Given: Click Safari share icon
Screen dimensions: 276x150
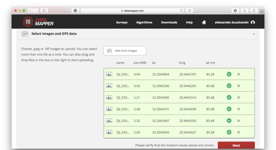Looking at the screenshot, I should (x=254, y=11).
